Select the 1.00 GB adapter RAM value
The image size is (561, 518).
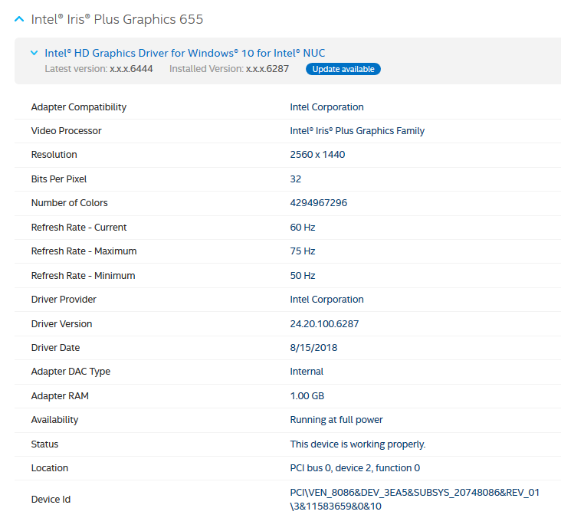(x=307, y=396)
